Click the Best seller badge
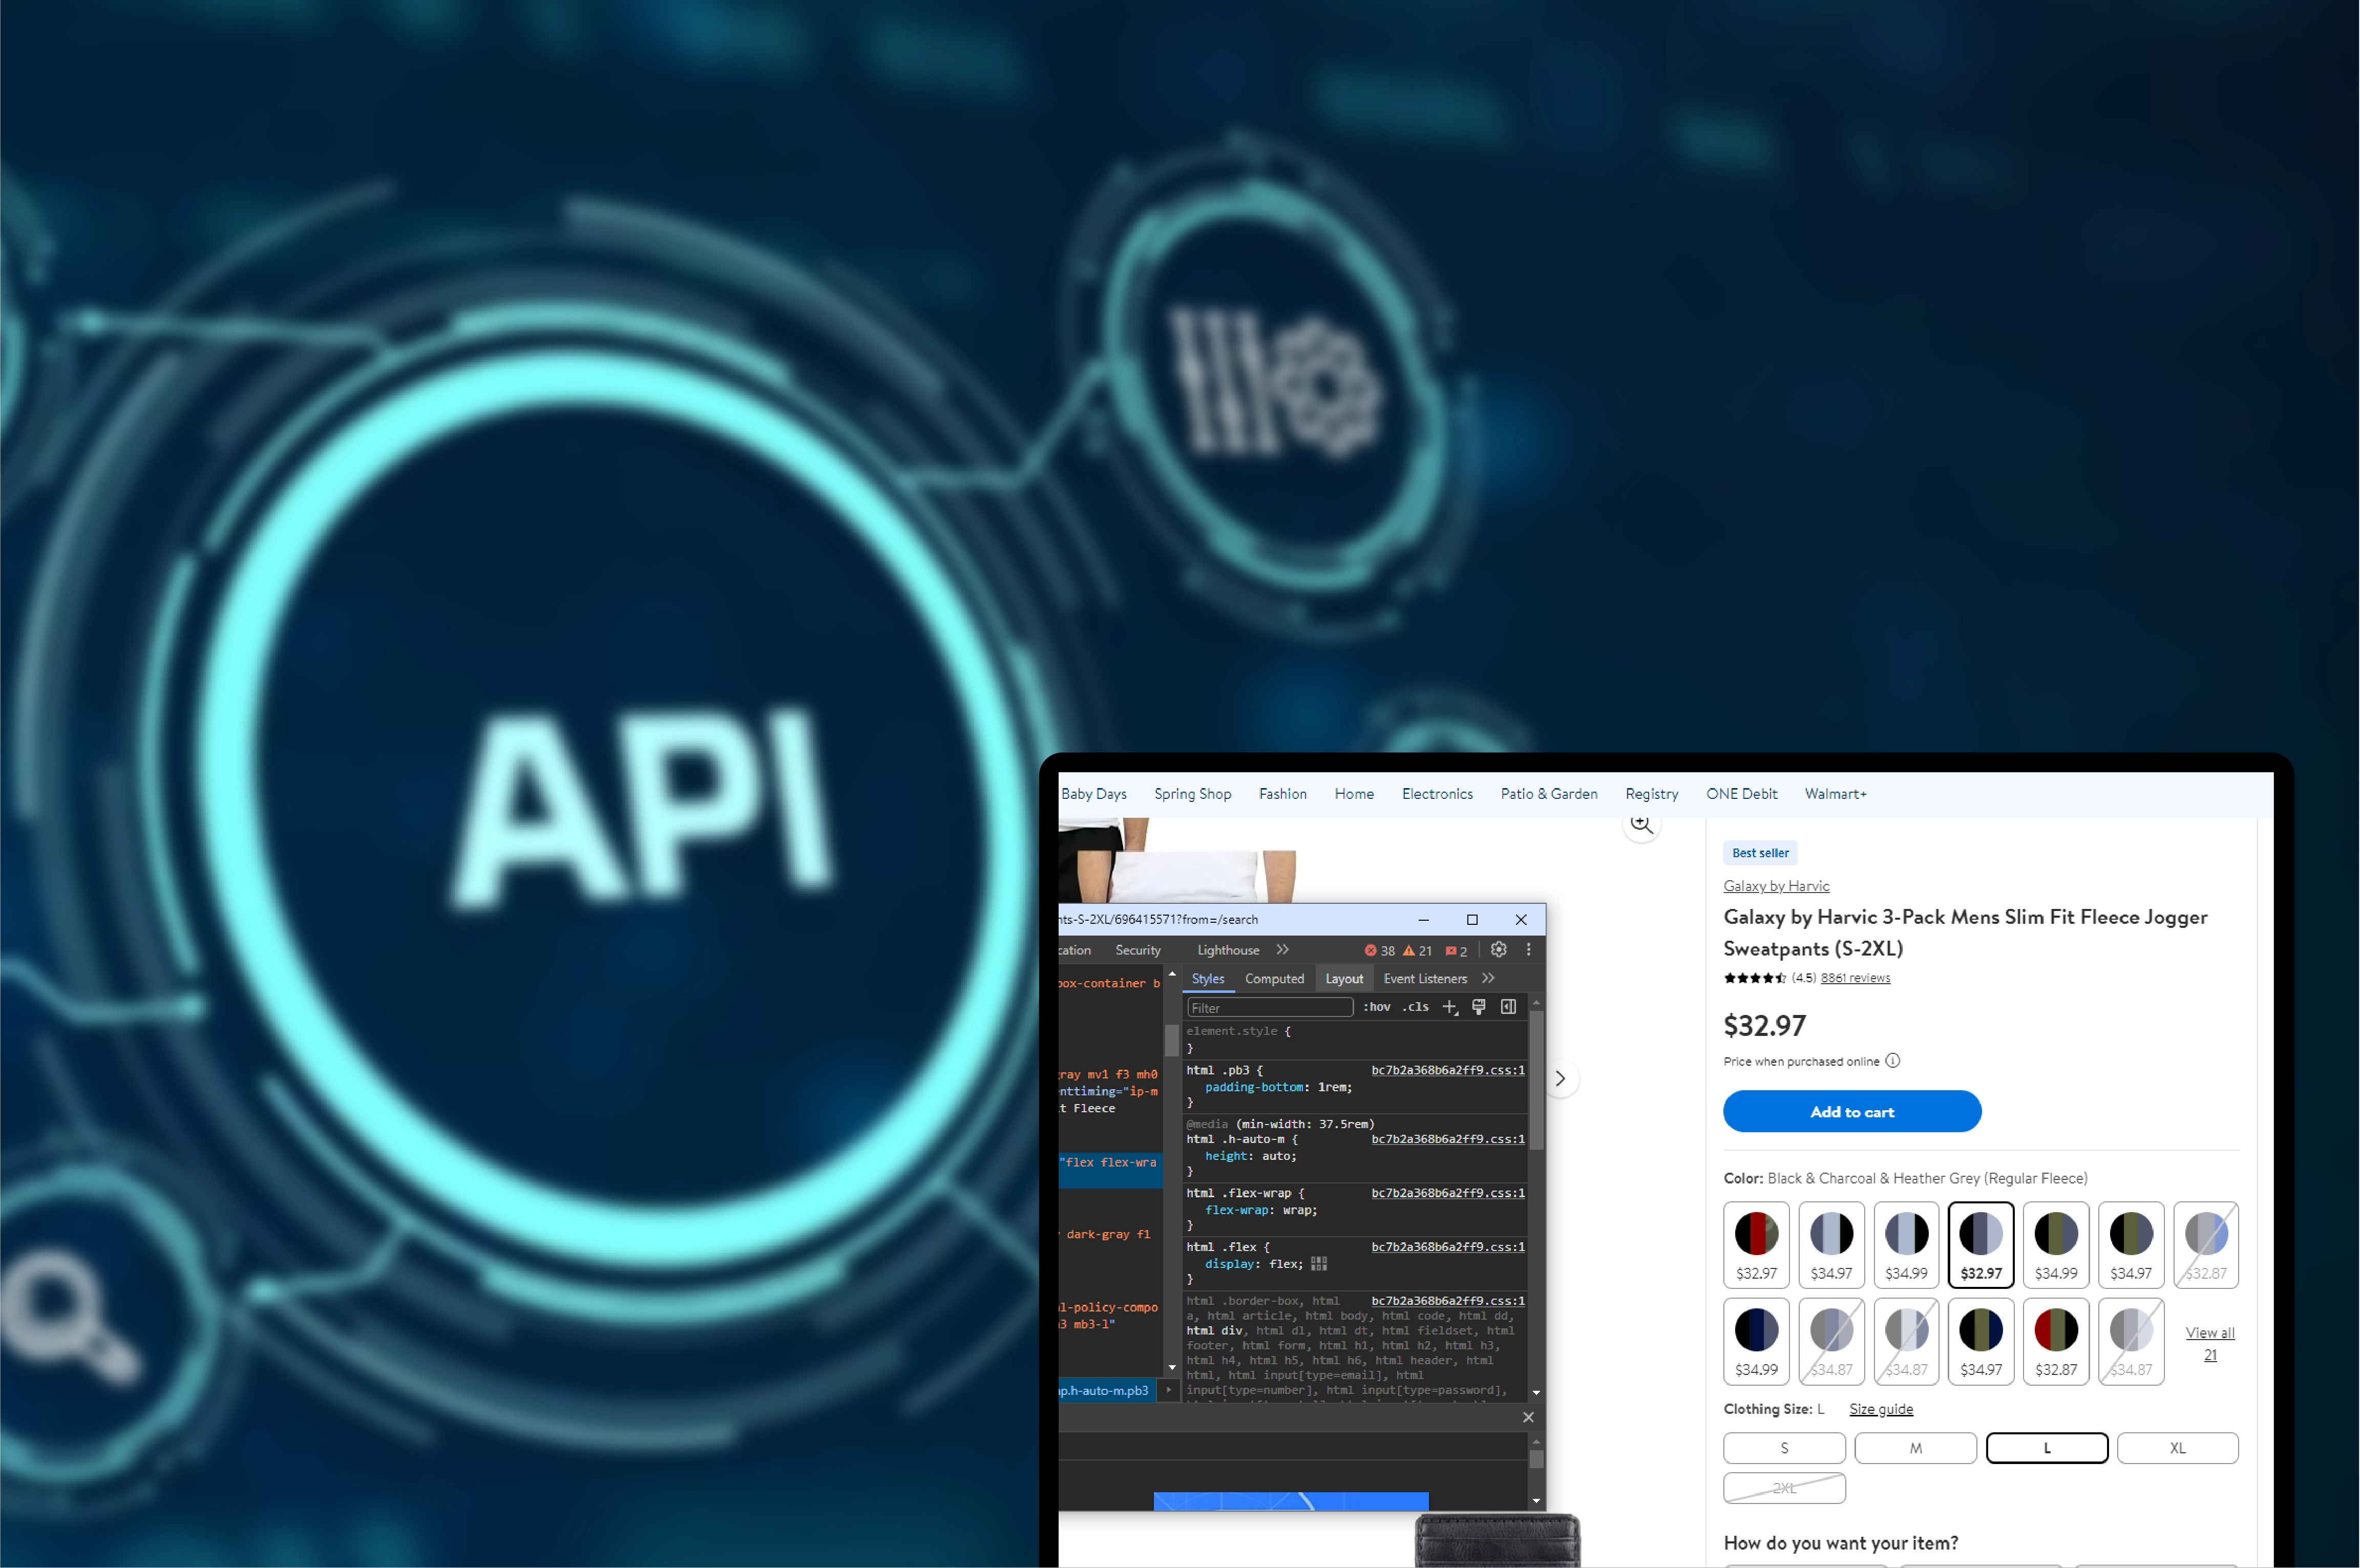The height and width of the screenshot is (1568, 2360). [x=1760, y=853]
